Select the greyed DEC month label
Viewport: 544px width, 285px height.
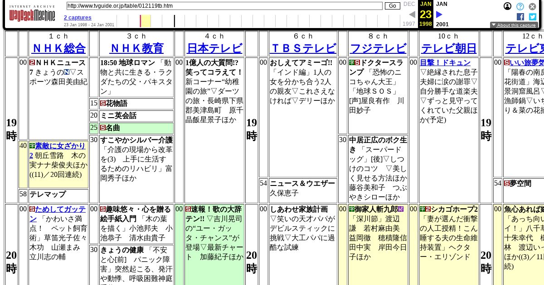[409, 4]
